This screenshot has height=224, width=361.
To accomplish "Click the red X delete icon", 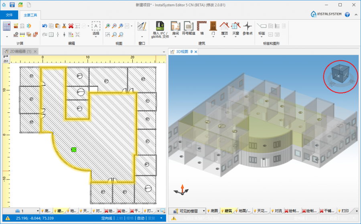I will tap(71, 26).
